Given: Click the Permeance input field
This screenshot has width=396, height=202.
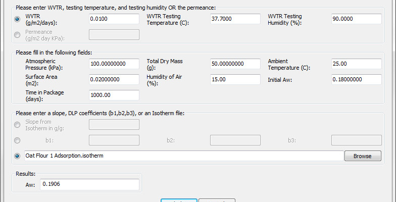Looking at the screenshot, I should [114, 34].
